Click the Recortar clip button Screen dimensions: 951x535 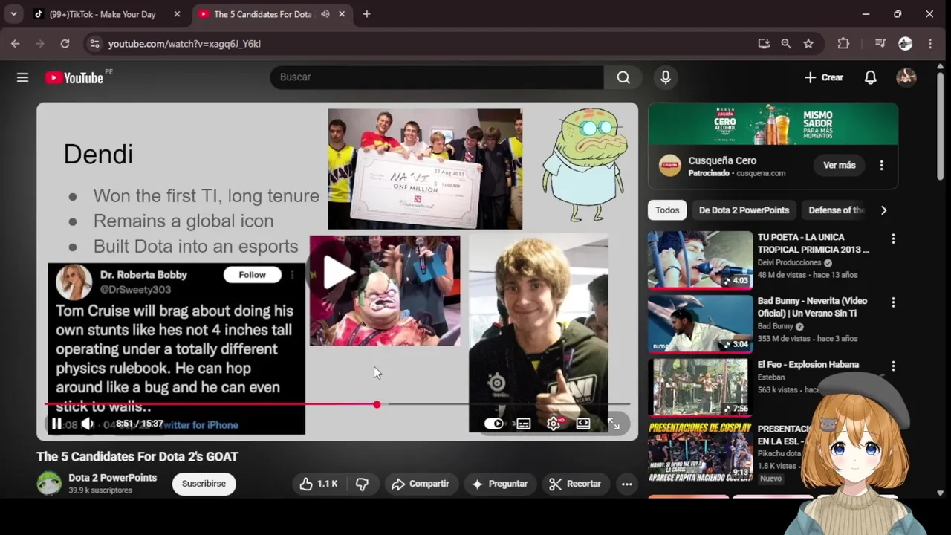[x=575, y=484]
